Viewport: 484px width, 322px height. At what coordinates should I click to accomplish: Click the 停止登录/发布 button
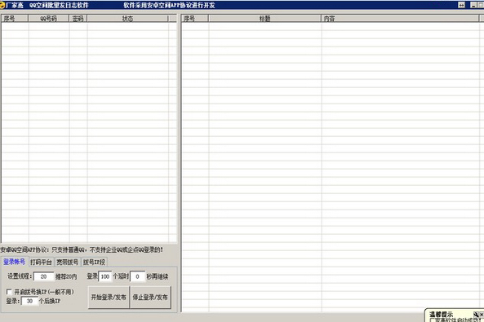click(x=150, y=297)
